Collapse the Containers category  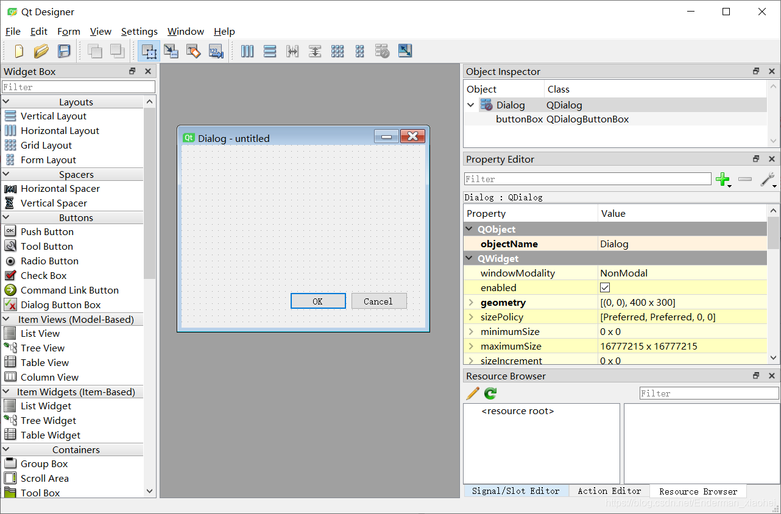click(x=6, y=449)
